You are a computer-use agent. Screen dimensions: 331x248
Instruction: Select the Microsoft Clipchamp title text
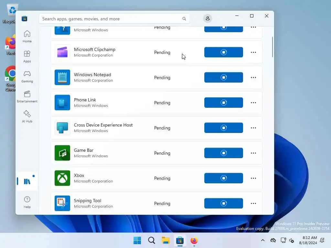(x=95, y=49)
